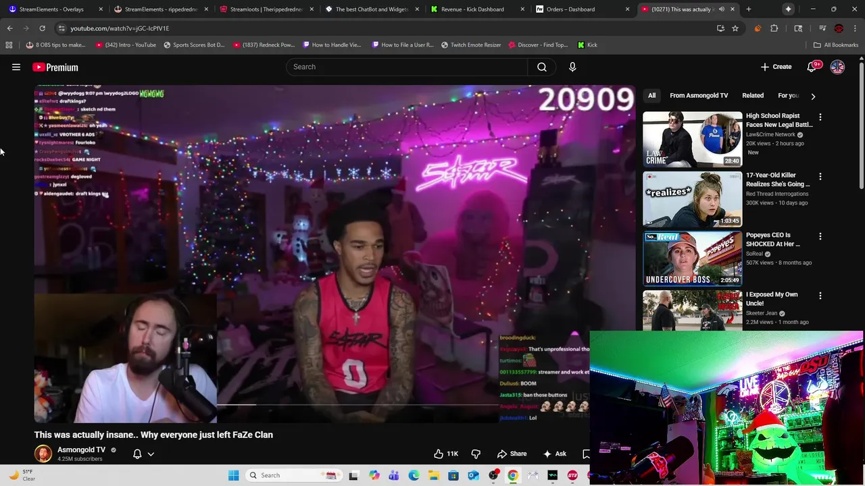
Task: Click the taskbar Search box
Action: [293, 475]
